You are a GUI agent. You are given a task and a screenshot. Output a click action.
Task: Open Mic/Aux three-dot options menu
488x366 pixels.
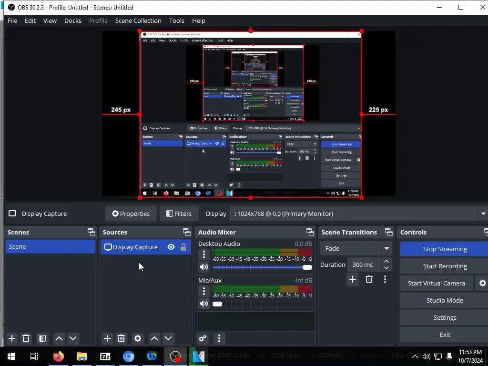pos(204,291)
